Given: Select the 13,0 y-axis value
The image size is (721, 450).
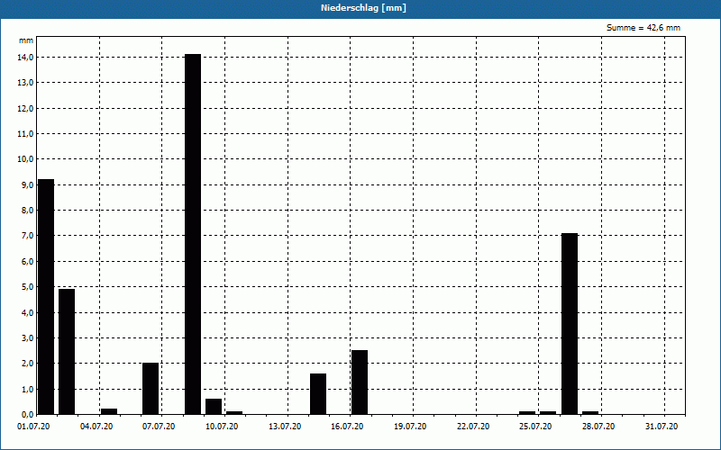Looking at the screenshot, I should tap(26, 83).
